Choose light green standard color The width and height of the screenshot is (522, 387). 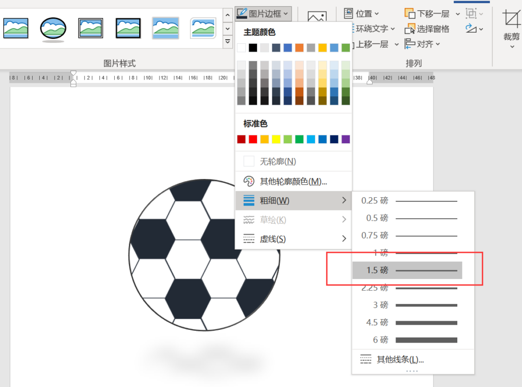click(288, 139)
